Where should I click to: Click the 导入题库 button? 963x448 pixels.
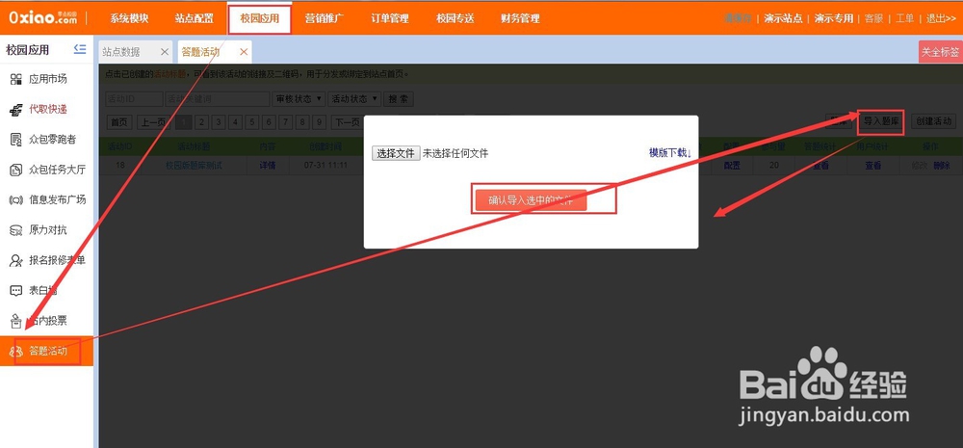click(881, 121)
